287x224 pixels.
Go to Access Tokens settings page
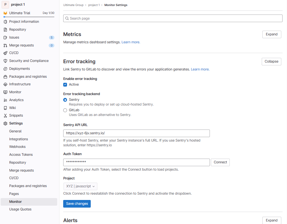(21, 154)
